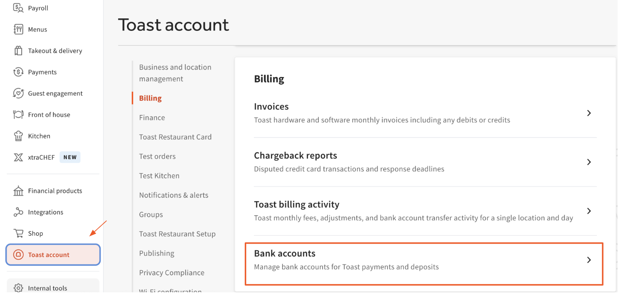This screenshot has width=621, height=294.
Task: Select the Payments dollar icon
Action: pos(17,72)
